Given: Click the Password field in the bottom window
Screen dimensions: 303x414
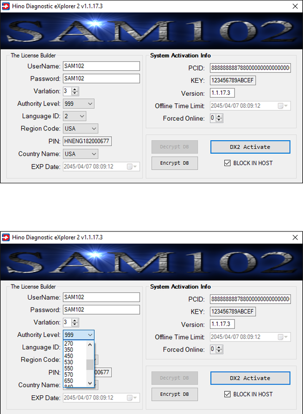Looking at the screenshot, I should [x=101, y=309].
